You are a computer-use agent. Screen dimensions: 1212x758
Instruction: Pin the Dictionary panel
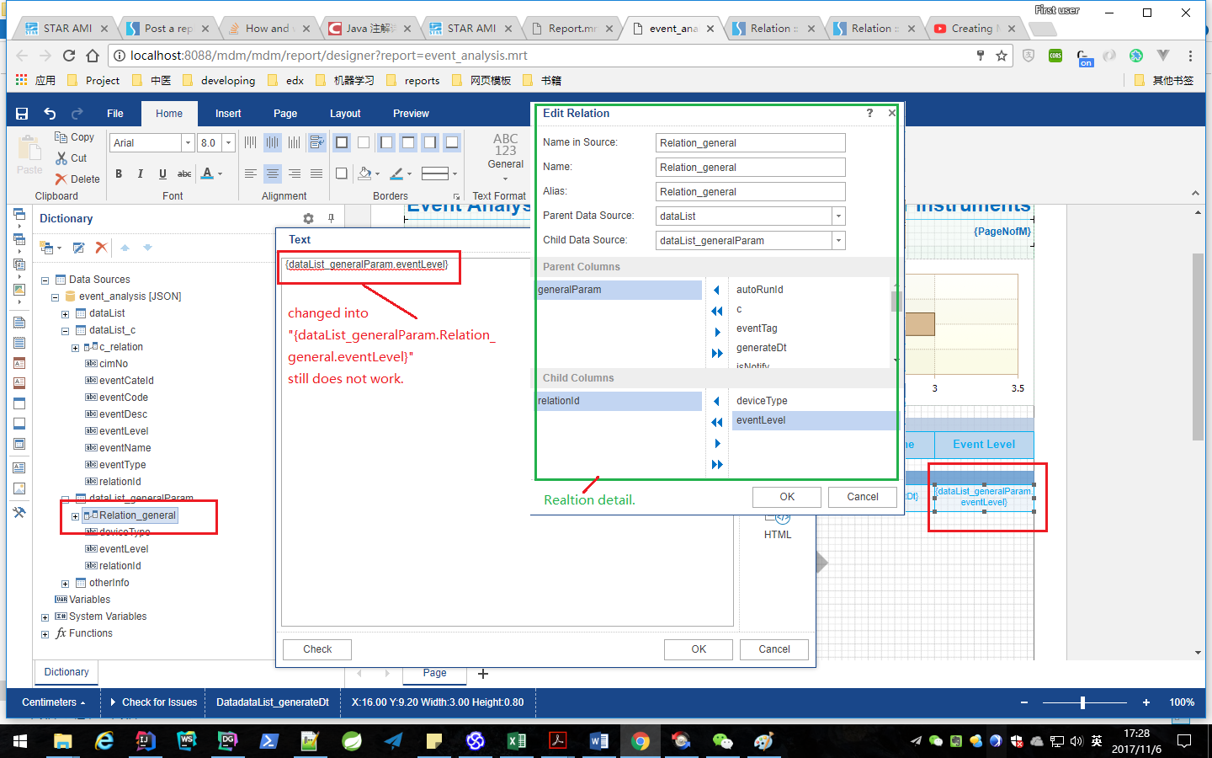coord(331,218)
